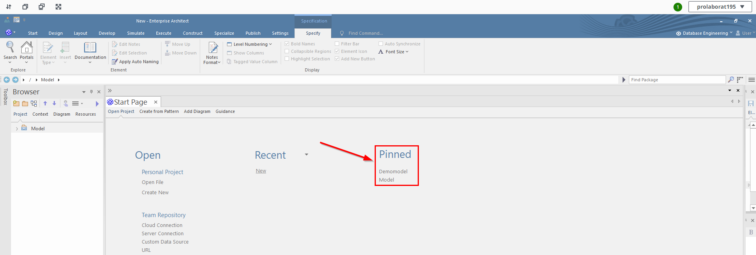Click the Edit Selection command
The width and height of the screenshot is (756, 255).
pos(129,53)
